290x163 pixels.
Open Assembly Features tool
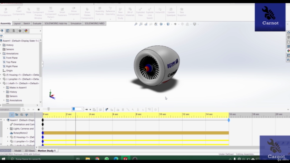[100, 11]
